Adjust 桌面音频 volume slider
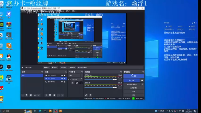 click(99, 87)
